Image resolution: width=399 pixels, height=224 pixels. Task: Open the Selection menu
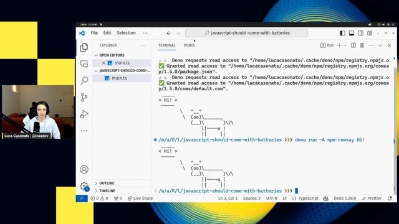click(126, 33)
